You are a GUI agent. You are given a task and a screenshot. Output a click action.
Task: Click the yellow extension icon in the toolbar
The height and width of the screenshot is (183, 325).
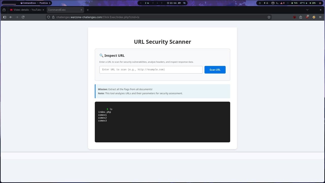point(314,17)
